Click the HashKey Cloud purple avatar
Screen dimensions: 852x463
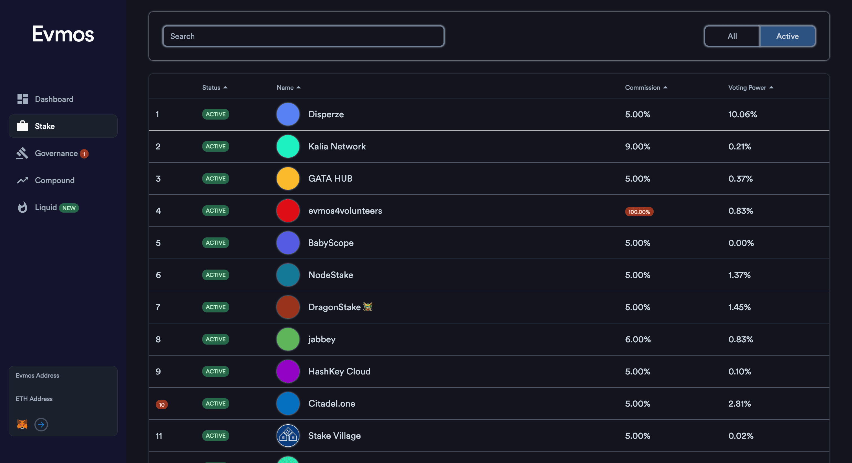pyautogui.click(x=288, y=371)
